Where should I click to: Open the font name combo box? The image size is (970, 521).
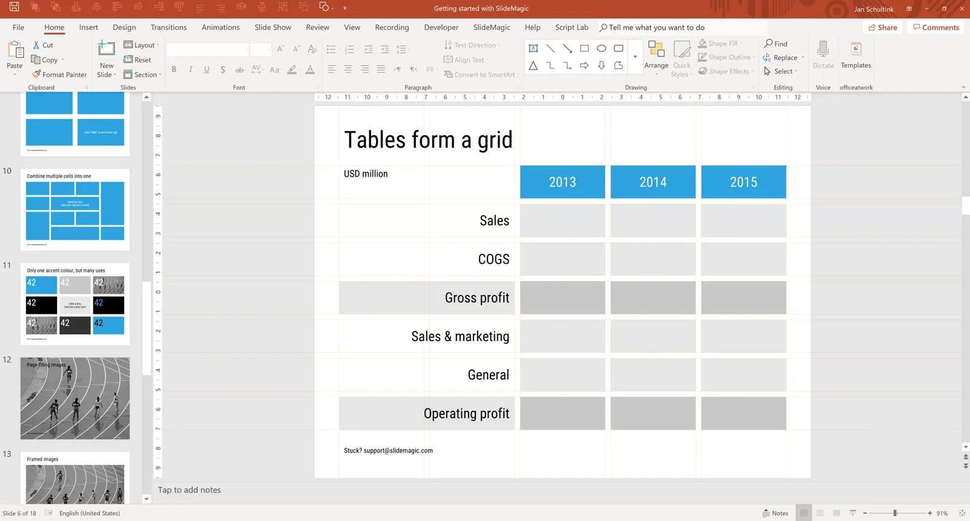[x=208, y=49]
